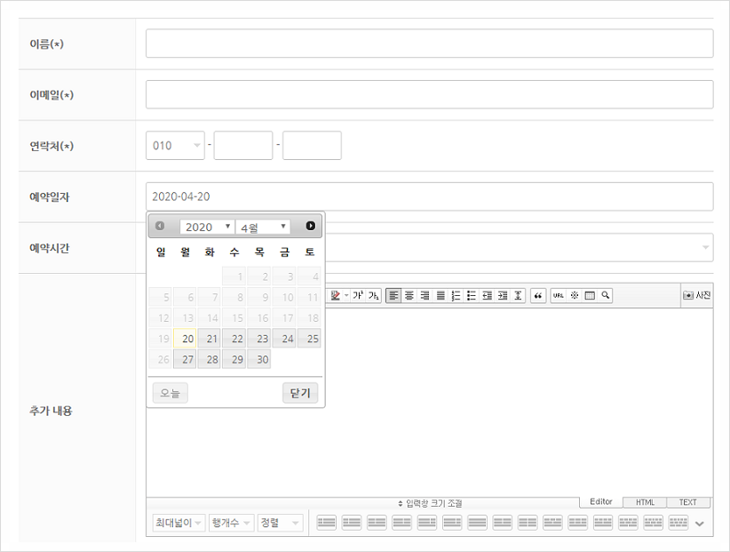730x552 pixels.
Task: Center-align the text
Action: (409, 295)
